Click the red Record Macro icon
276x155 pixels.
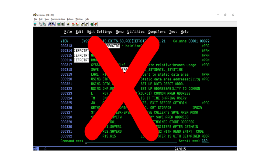coord(73,24)
